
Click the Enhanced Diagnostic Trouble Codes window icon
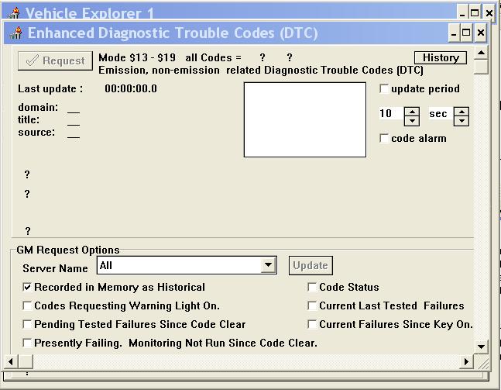tap(15, 33)
